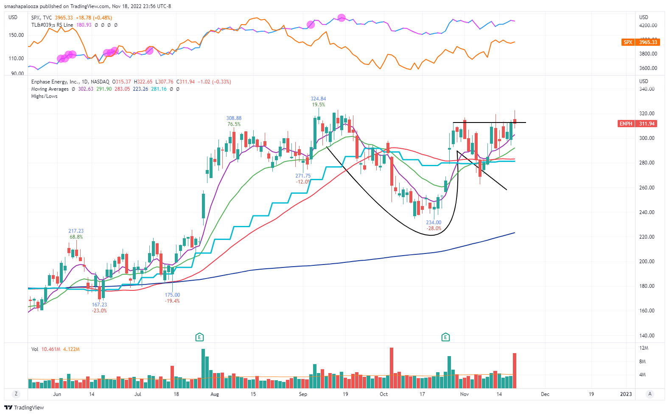
Task: Select the TL's RS Line indicator legend
Action: [52, 25]
